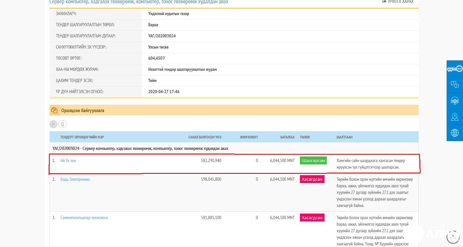Click the Бараа tender type value
Screen dimensions: 463x247
(153, 25)
